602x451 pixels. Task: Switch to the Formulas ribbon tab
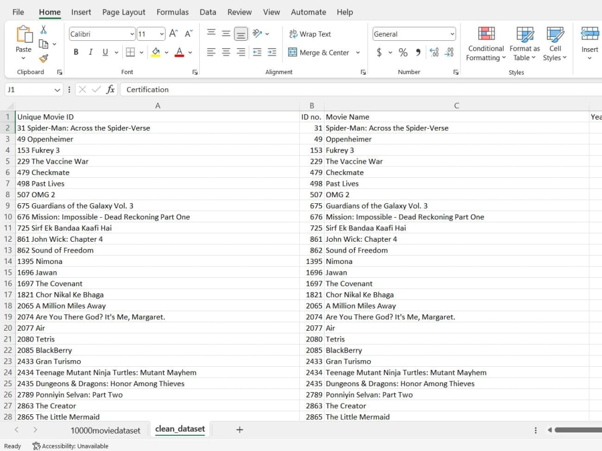(x=172, y=11)
